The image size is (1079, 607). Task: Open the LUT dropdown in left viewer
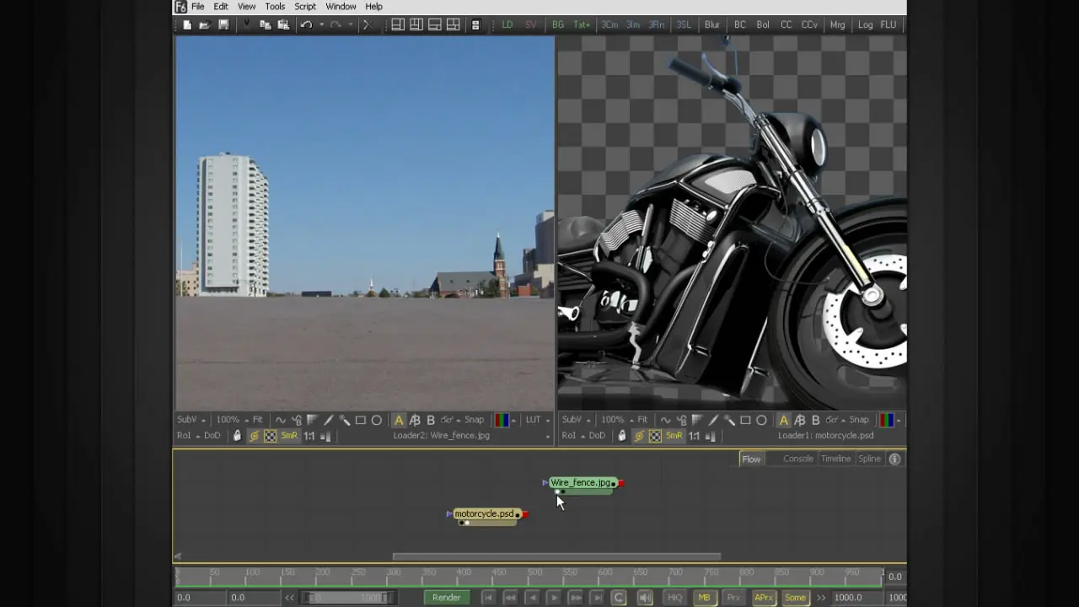click(x=537, y=420)
